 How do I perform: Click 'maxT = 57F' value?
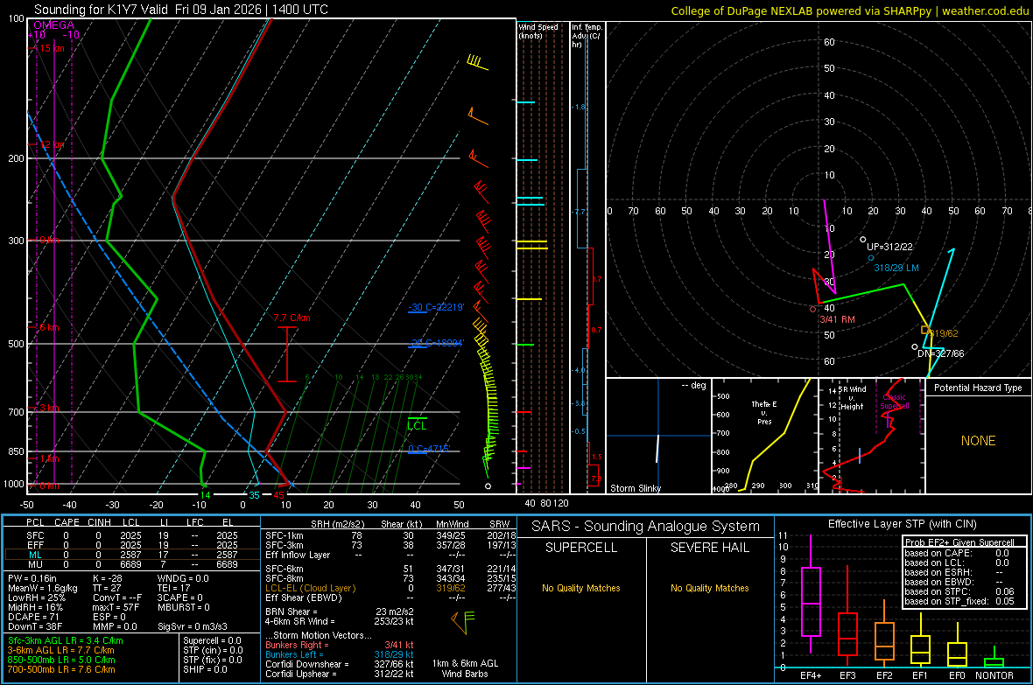[116, 607]
